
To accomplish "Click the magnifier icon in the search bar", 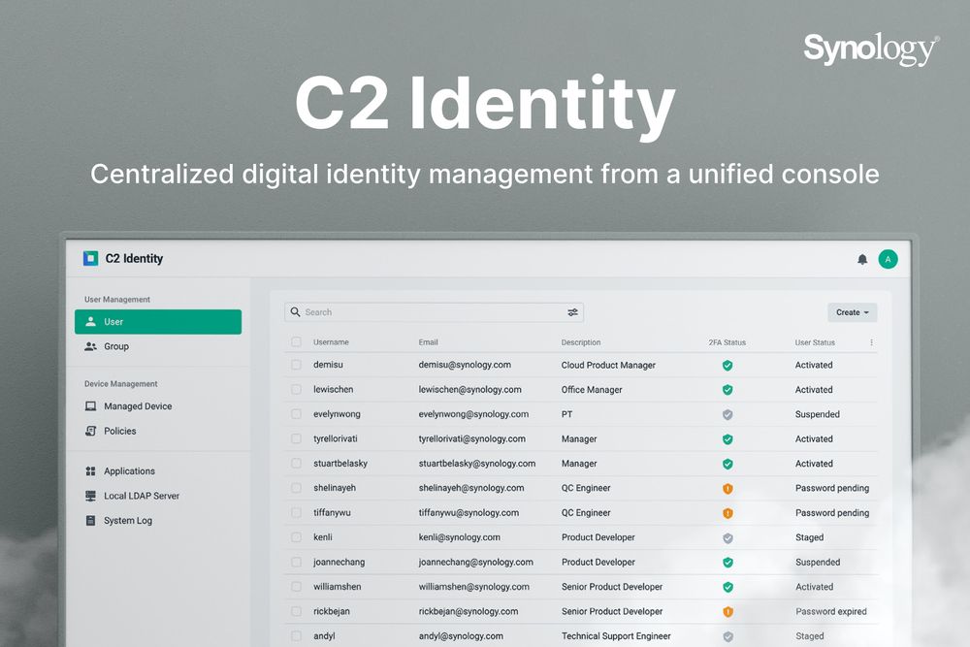I will coord(296,311).
